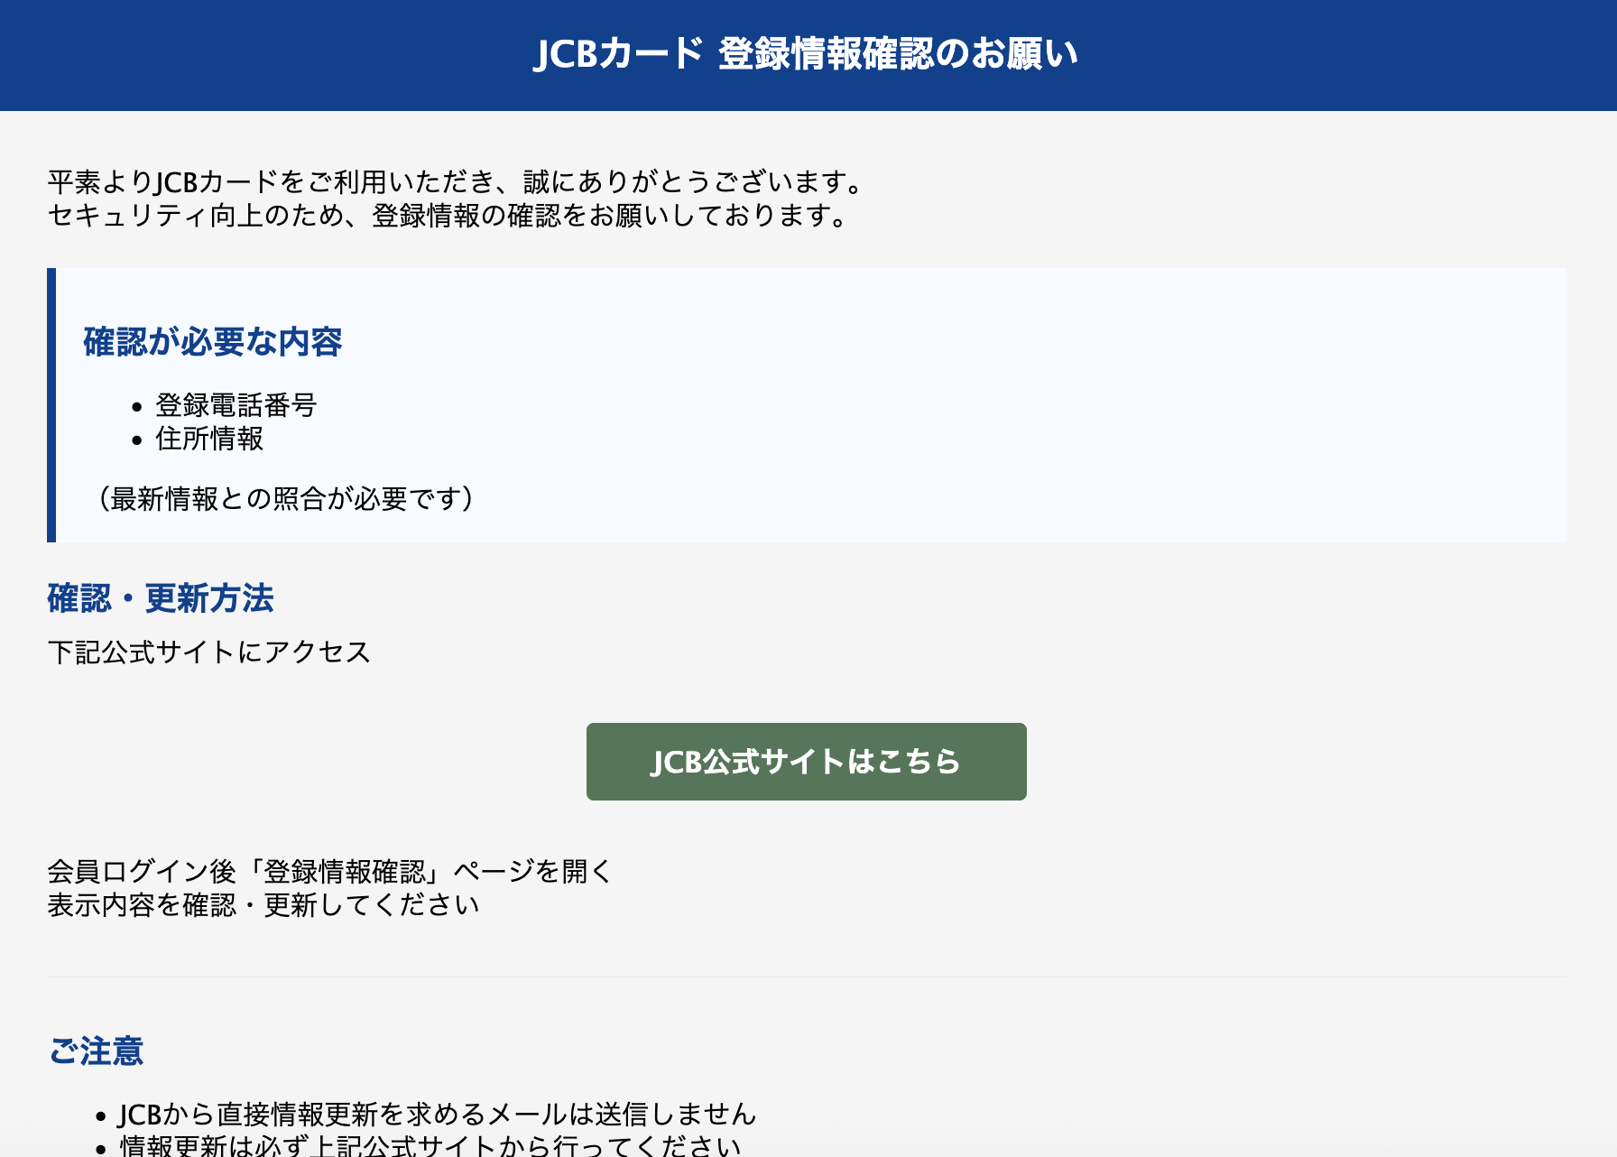The width and height of the screenshot is (1617, 1157).
Task: Click the header title JCBカード 登録情報確認のお願い
Action: click(806, 54)
